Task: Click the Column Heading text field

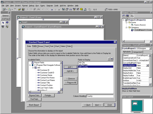Action: [x=100, y=96]
